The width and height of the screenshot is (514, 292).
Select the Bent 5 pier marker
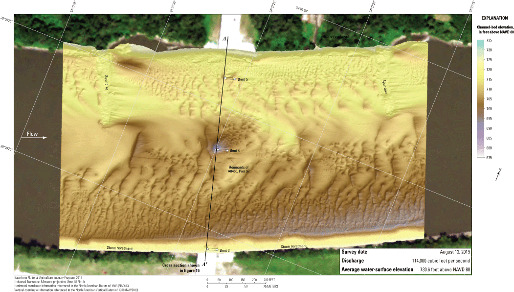230,78
